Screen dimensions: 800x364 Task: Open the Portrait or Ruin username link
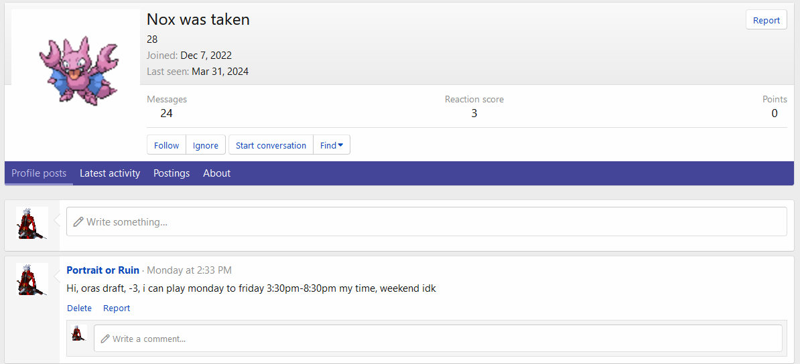(x=103, y=270)
